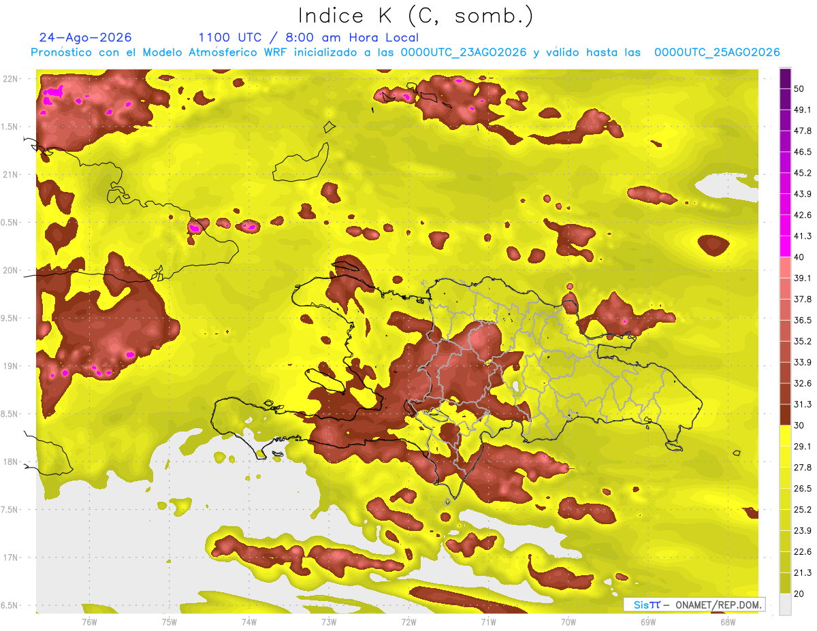Select the bright yellow swatch between 29.1 and 30
This screenshot has width=817, height=631.
[785, 436]
